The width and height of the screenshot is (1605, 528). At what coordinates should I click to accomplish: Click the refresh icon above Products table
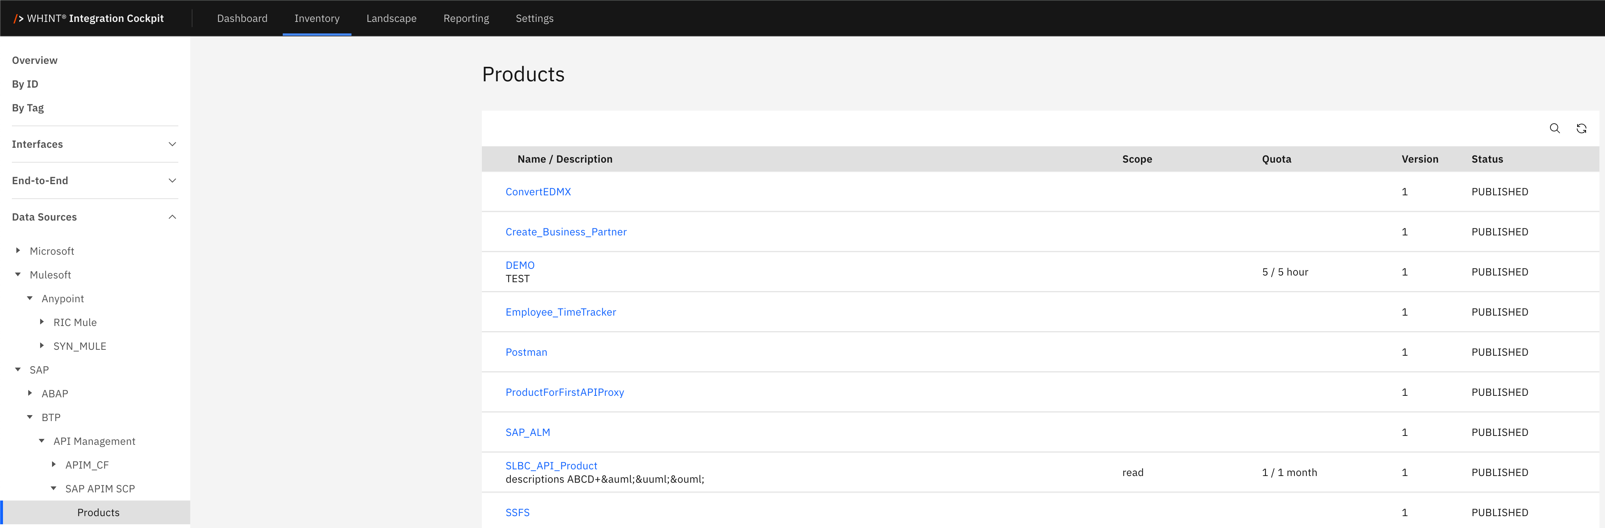click(1581, 128)
